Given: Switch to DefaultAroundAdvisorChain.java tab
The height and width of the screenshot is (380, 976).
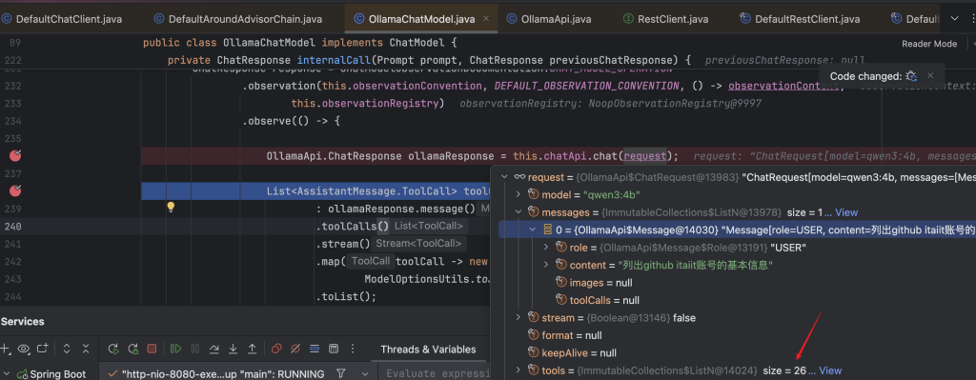Looking at the screenshot, I should point(237,19).
